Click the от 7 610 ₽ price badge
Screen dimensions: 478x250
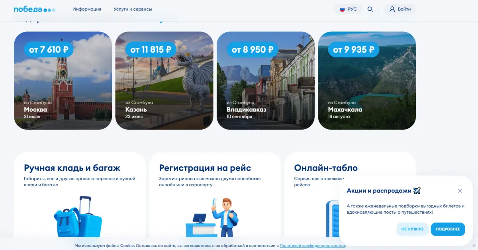(x=49, y=49)
